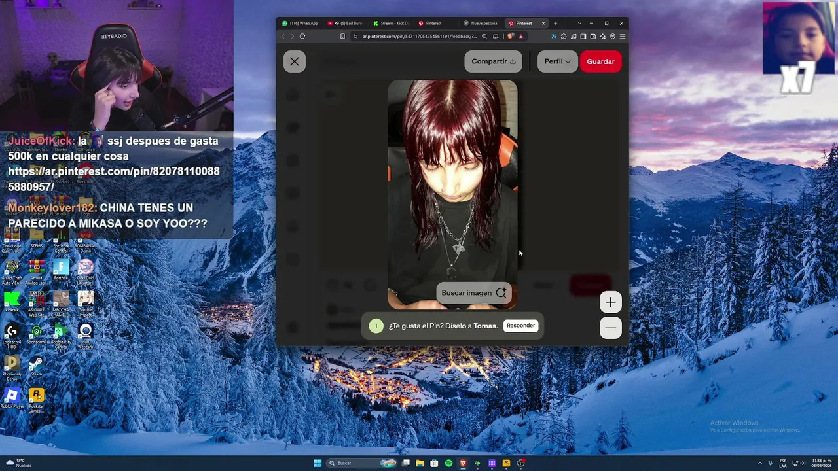Zoom in with the plus button
Screen dimensions: 838x471
click(611, 302)
